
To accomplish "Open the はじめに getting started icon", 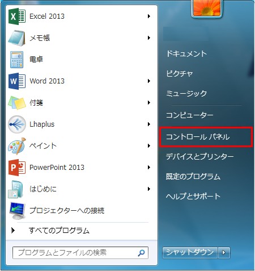I will coord(16,189).
